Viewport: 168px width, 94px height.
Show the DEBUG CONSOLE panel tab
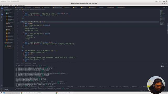click(x=28, y=63)
